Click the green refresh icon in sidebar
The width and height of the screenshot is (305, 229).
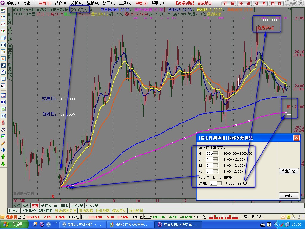tap(3, 109)
